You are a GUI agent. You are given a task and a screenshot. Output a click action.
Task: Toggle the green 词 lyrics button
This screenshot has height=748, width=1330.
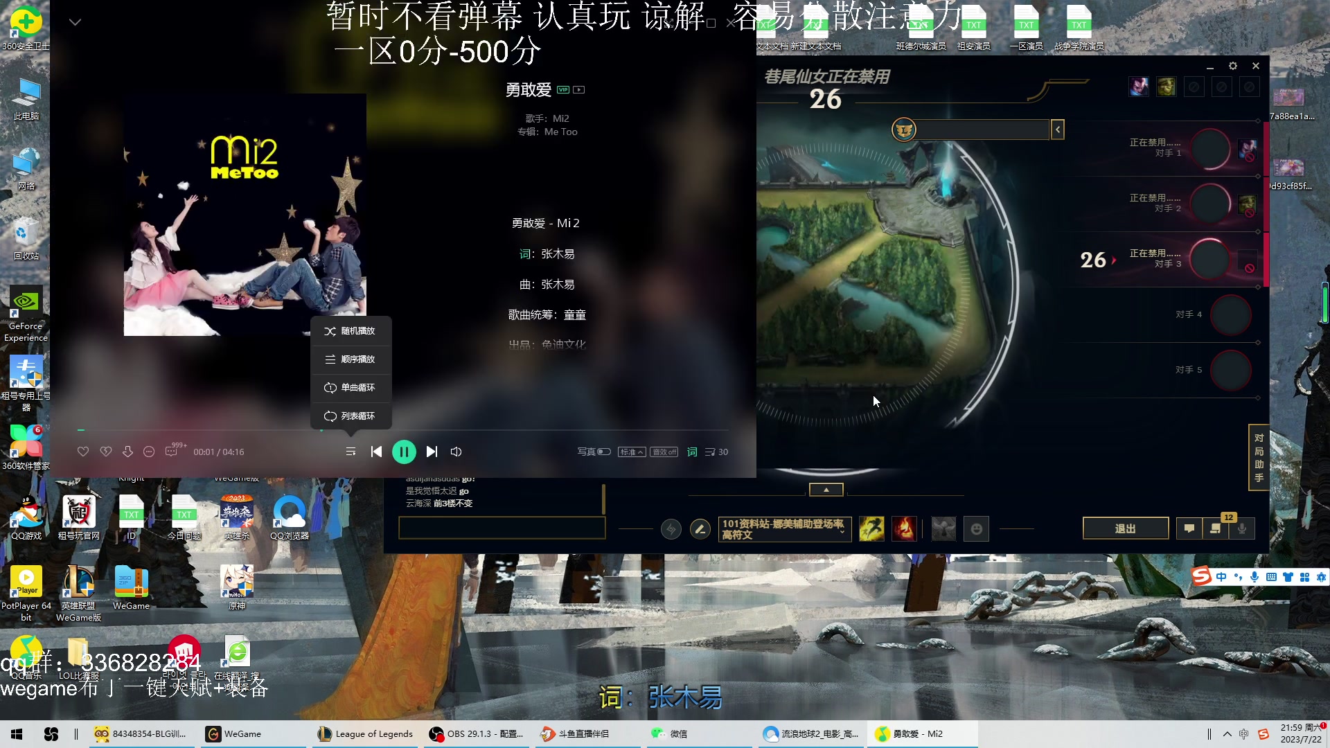coord(692,452)
